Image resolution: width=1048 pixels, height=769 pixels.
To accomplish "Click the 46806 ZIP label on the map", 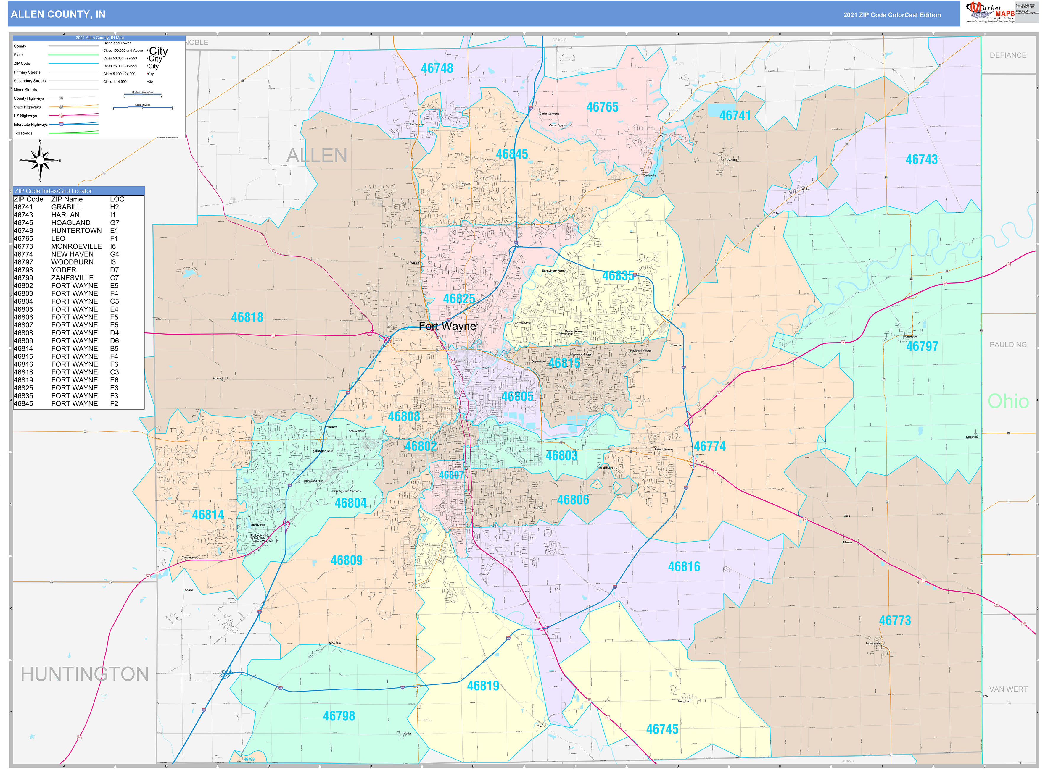I will pos(573,500).
